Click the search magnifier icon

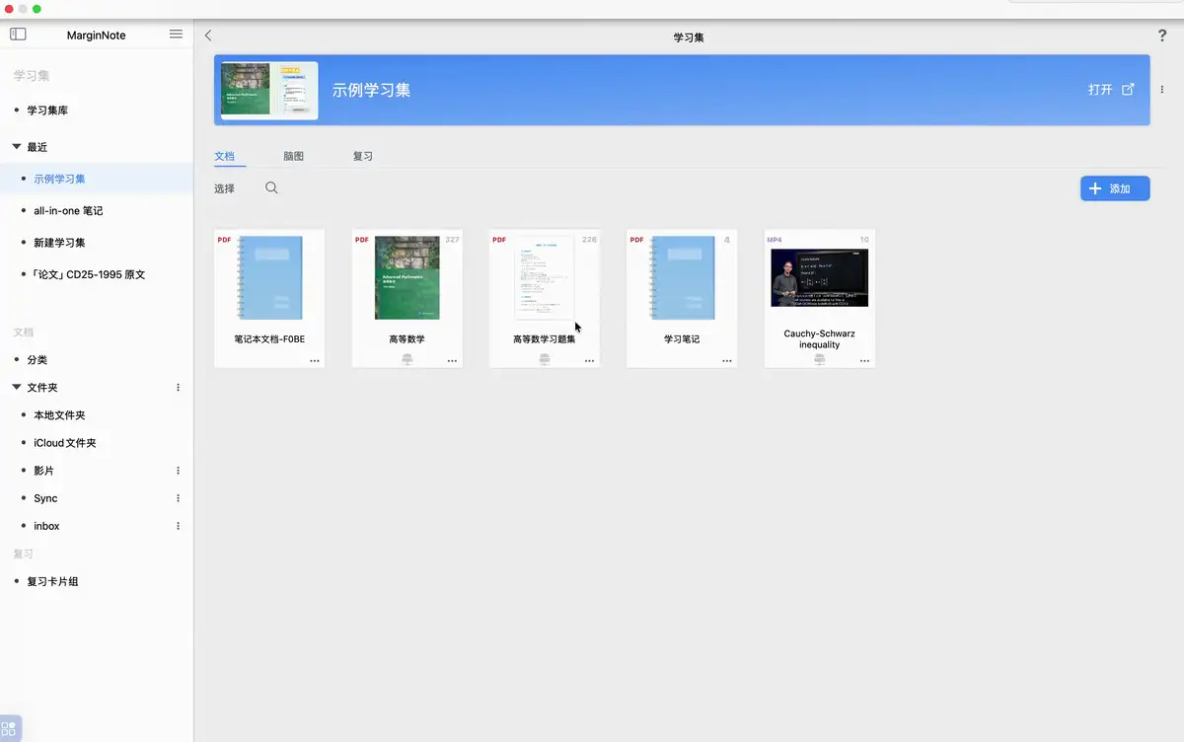pyautogui.click(x=271, y=187)
